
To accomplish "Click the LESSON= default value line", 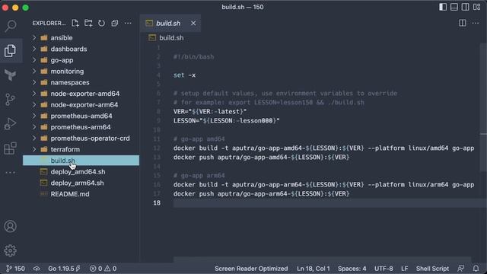I will [x=227, y=120].
